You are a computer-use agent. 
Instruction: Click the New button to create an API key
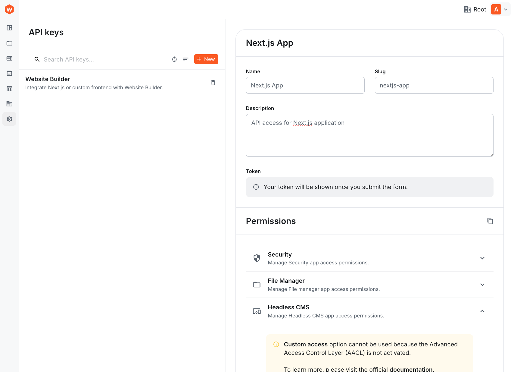pyautogui.click(x=206, y=59)
